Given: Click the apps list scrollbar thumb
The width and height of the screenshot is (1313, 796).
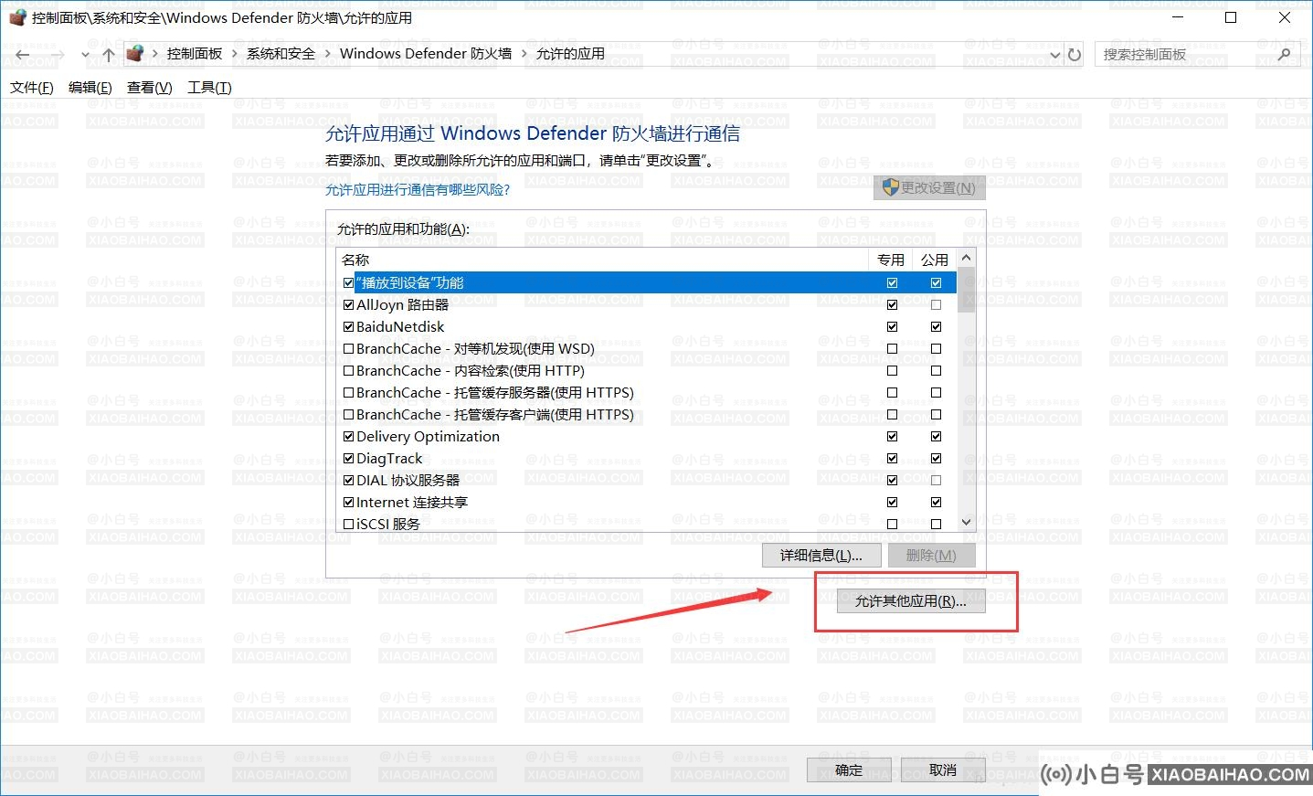Looking at the screenshot, I should tap(966, 291).
